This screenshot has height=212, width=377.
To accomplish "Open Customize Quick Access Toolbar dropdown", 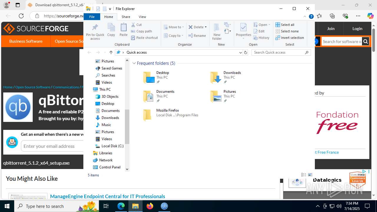I will (110, 9).
